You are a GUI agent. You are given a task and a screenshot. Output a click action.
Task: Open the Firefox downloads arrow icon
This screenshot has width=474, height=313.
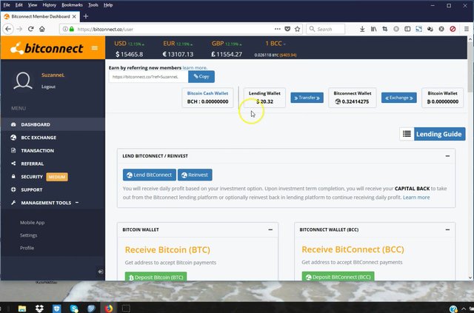(362, 29)
